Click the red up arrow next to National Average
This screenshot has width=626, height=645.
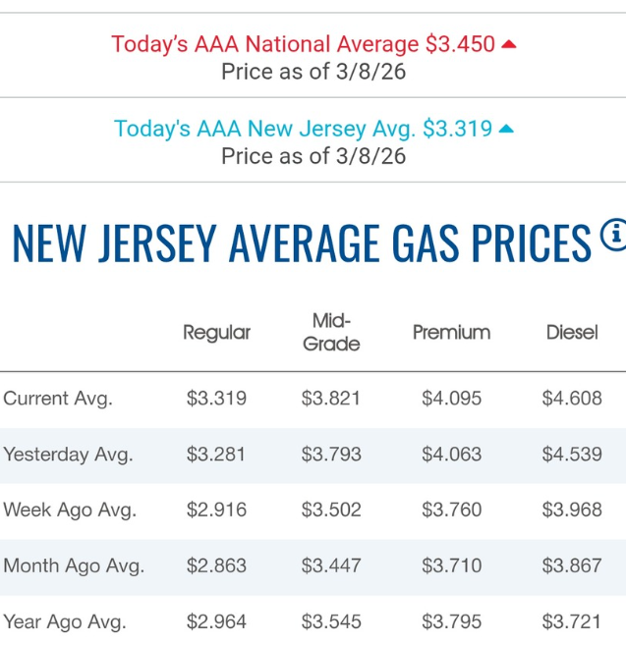coord(509,44)
